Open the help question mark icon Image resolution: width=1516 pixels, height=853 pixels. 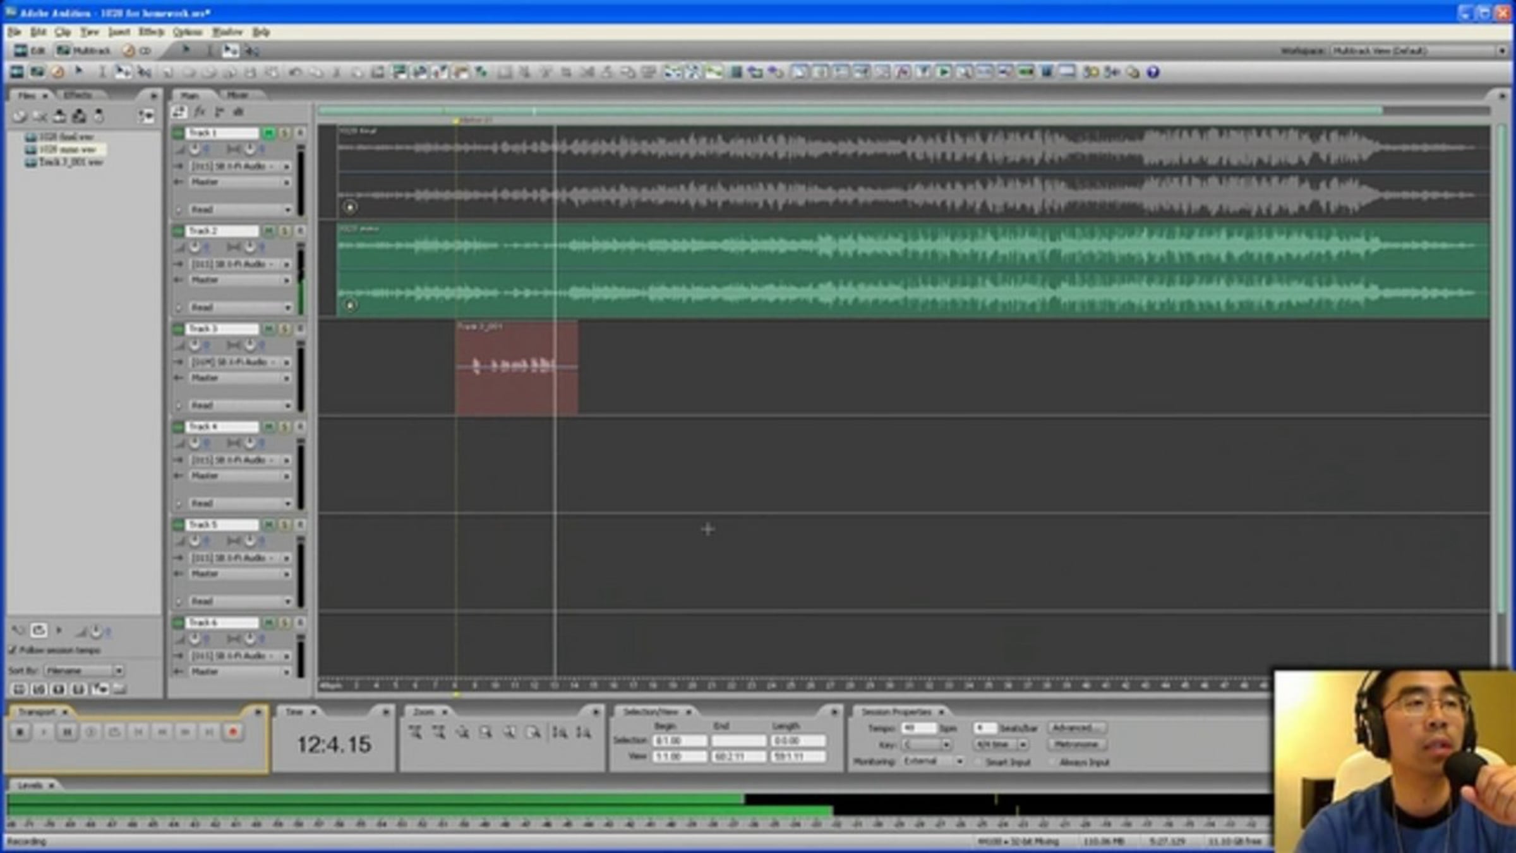1153,73
